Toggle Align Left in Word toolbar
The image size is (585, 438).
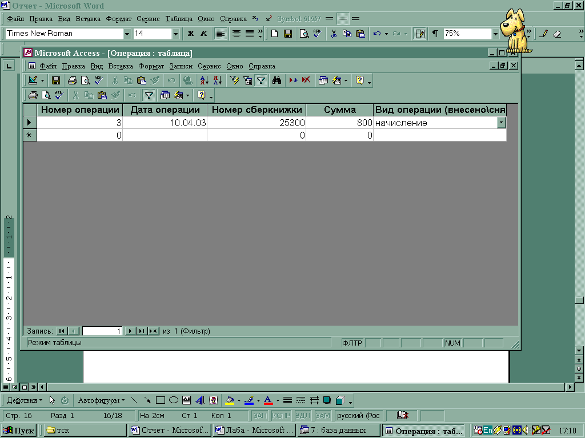[221, 34]
